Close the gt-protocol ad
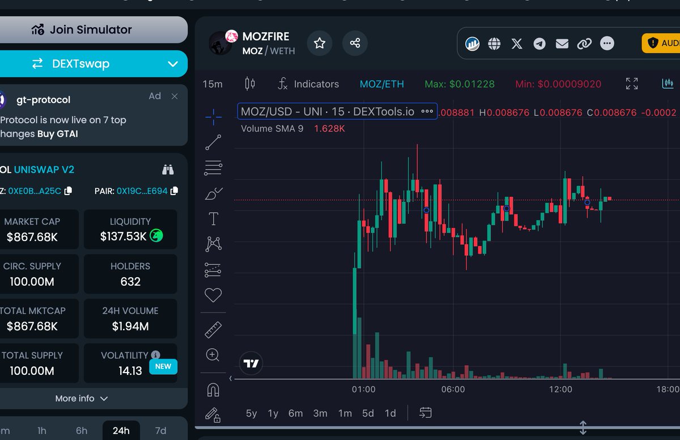 pyautogui.click(x=175, y=96)
